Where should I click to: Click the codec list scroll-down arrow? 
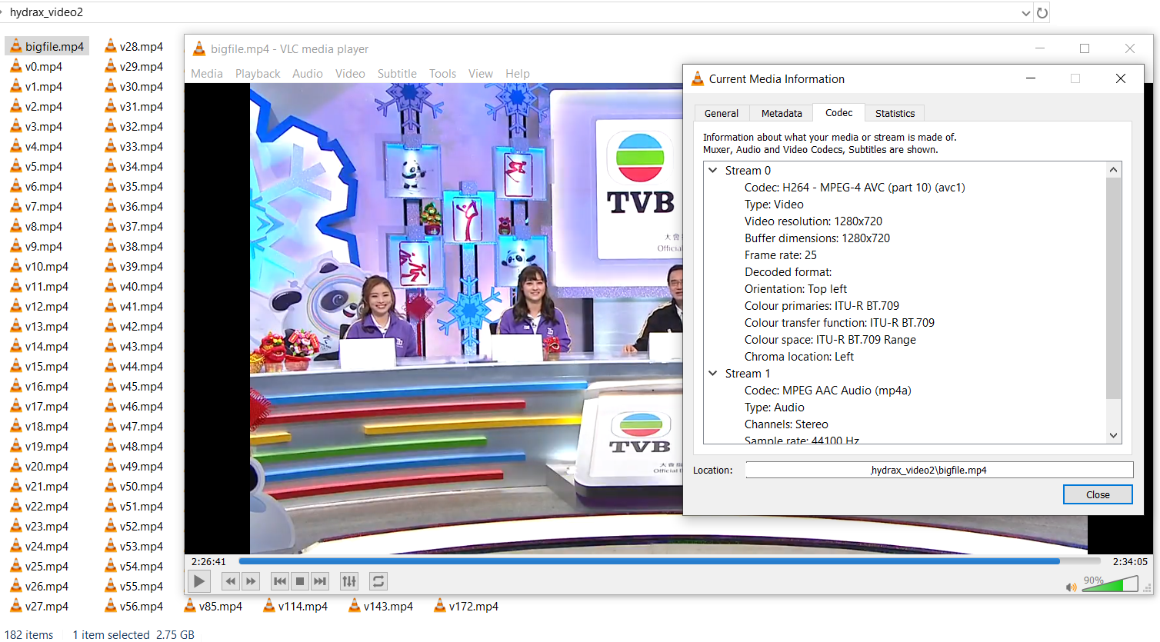click(1113, 436)
